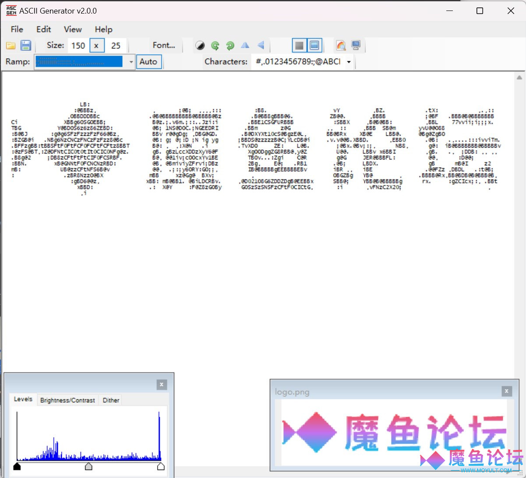The width and height of the screenshot is (526, 478).
Task: Open the File menu
Action: click(17, 29)
